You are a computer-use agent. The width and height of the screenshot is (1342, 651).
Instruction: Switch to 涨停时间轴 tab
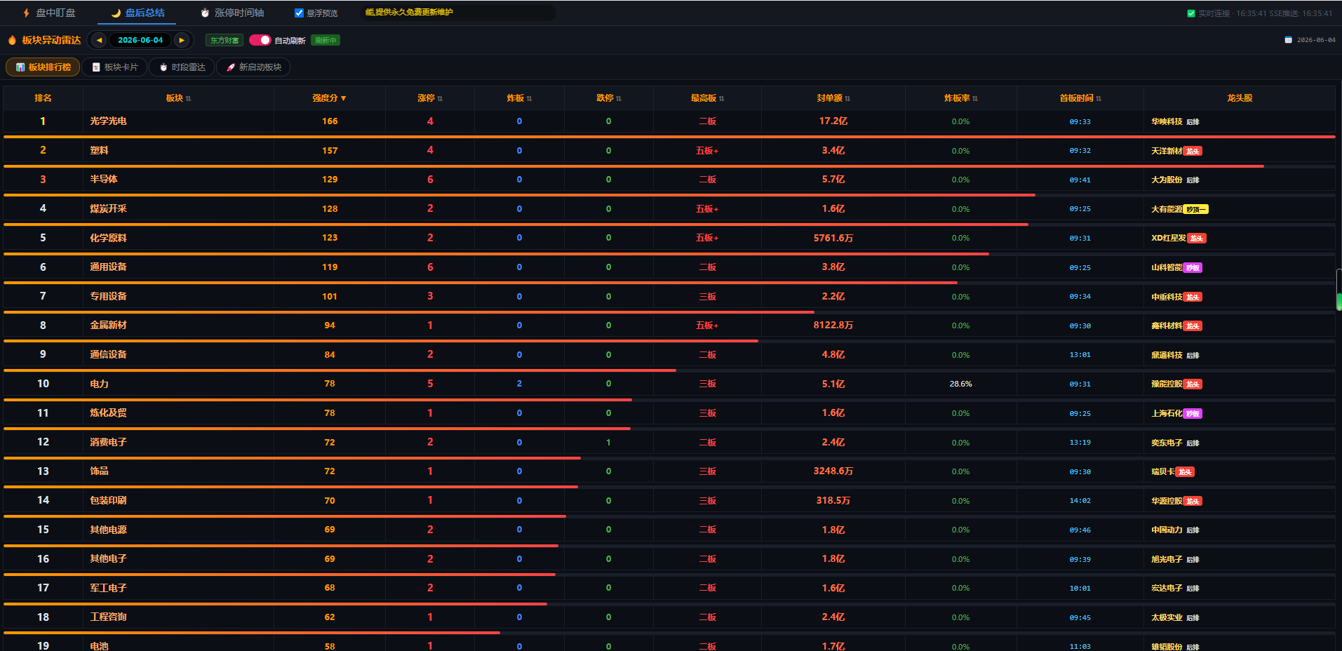coord(232,13)
